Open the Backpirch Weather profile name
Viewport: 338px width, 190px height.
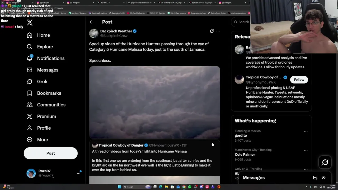tap(116, 31)
